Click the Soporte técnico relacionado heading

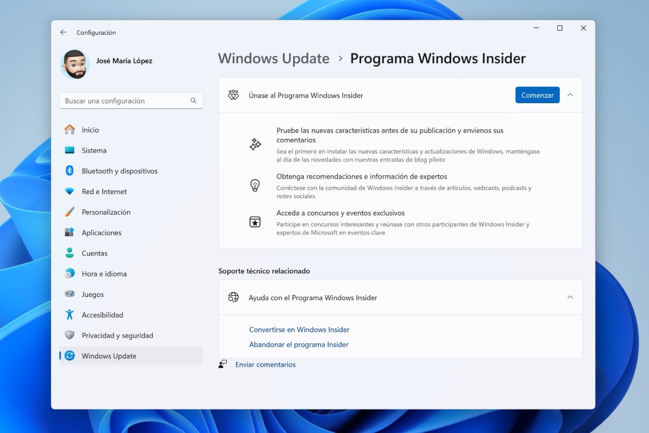coord(264,271)
